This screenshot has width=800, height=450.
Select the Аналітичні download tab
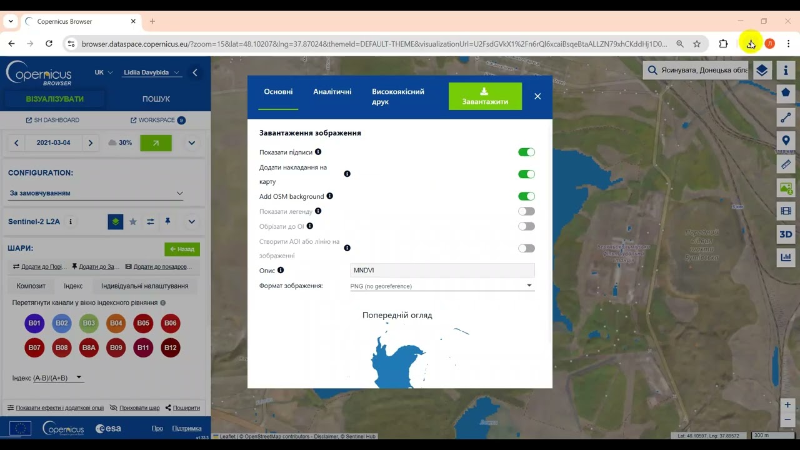[x=332, y=92]
